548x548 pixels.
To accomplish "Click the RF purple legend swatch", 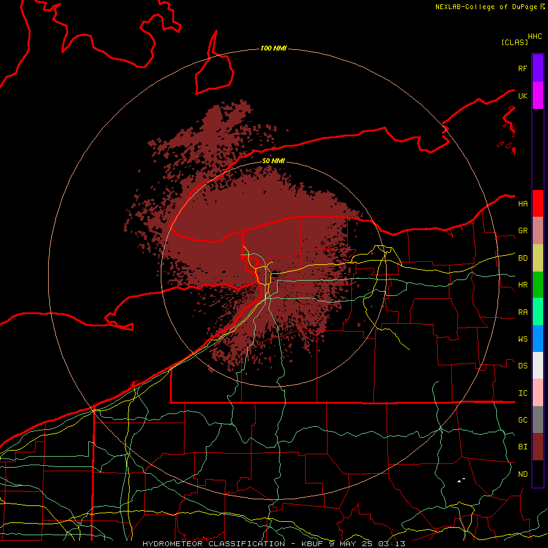I will 538,68.
